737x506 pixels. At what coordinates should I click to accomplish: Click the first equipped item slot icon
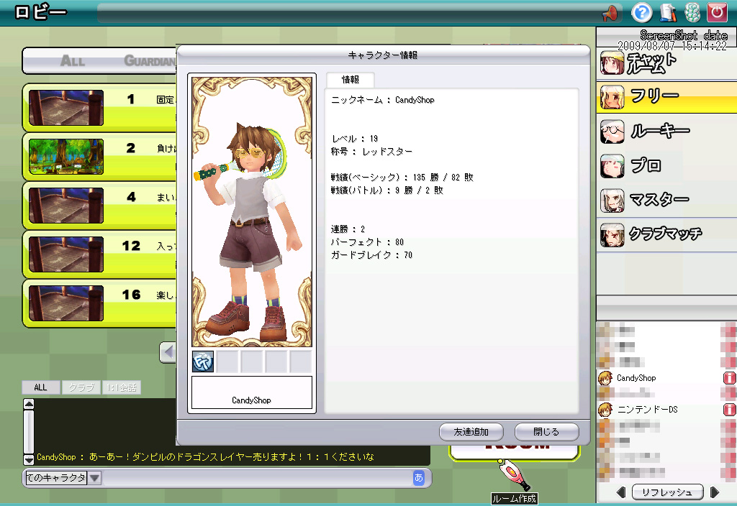pyautogui.click(x=203, y=362)
